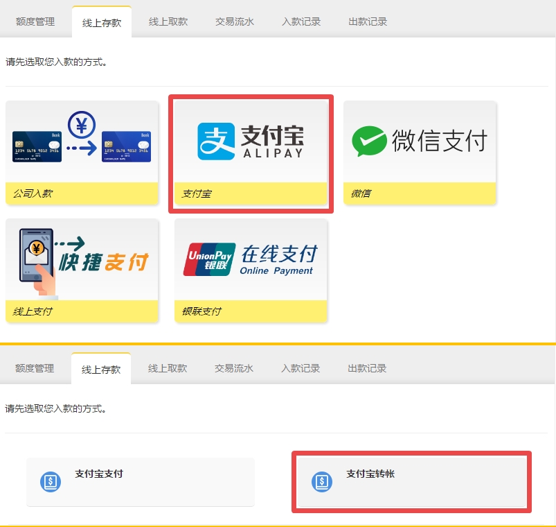Choose the 支付宝支付 option label
Image resolution: width=556 pixels, height=527 pixels.
(99, 474)
